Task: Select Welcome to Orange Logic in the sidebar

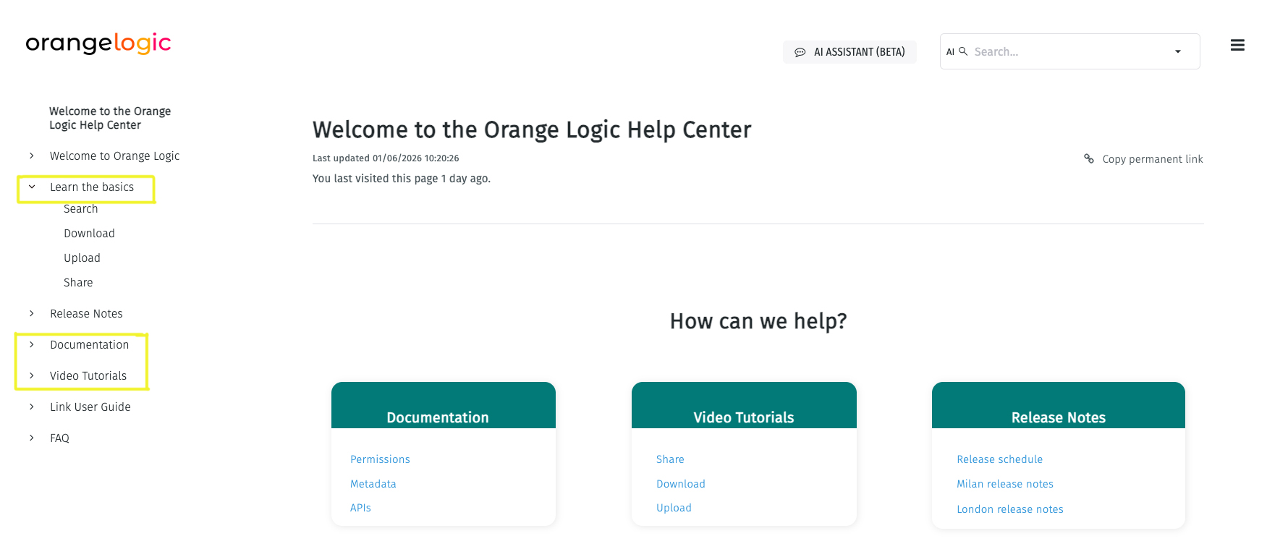Action: coord(114,156)
